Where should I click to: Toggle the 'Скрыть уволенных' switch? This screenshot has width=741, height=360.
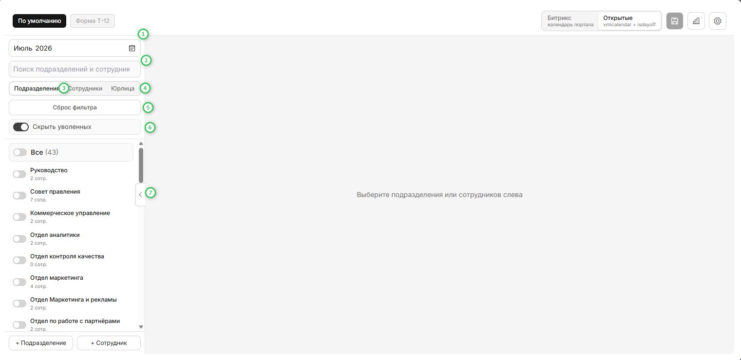(x=21, y=127)
